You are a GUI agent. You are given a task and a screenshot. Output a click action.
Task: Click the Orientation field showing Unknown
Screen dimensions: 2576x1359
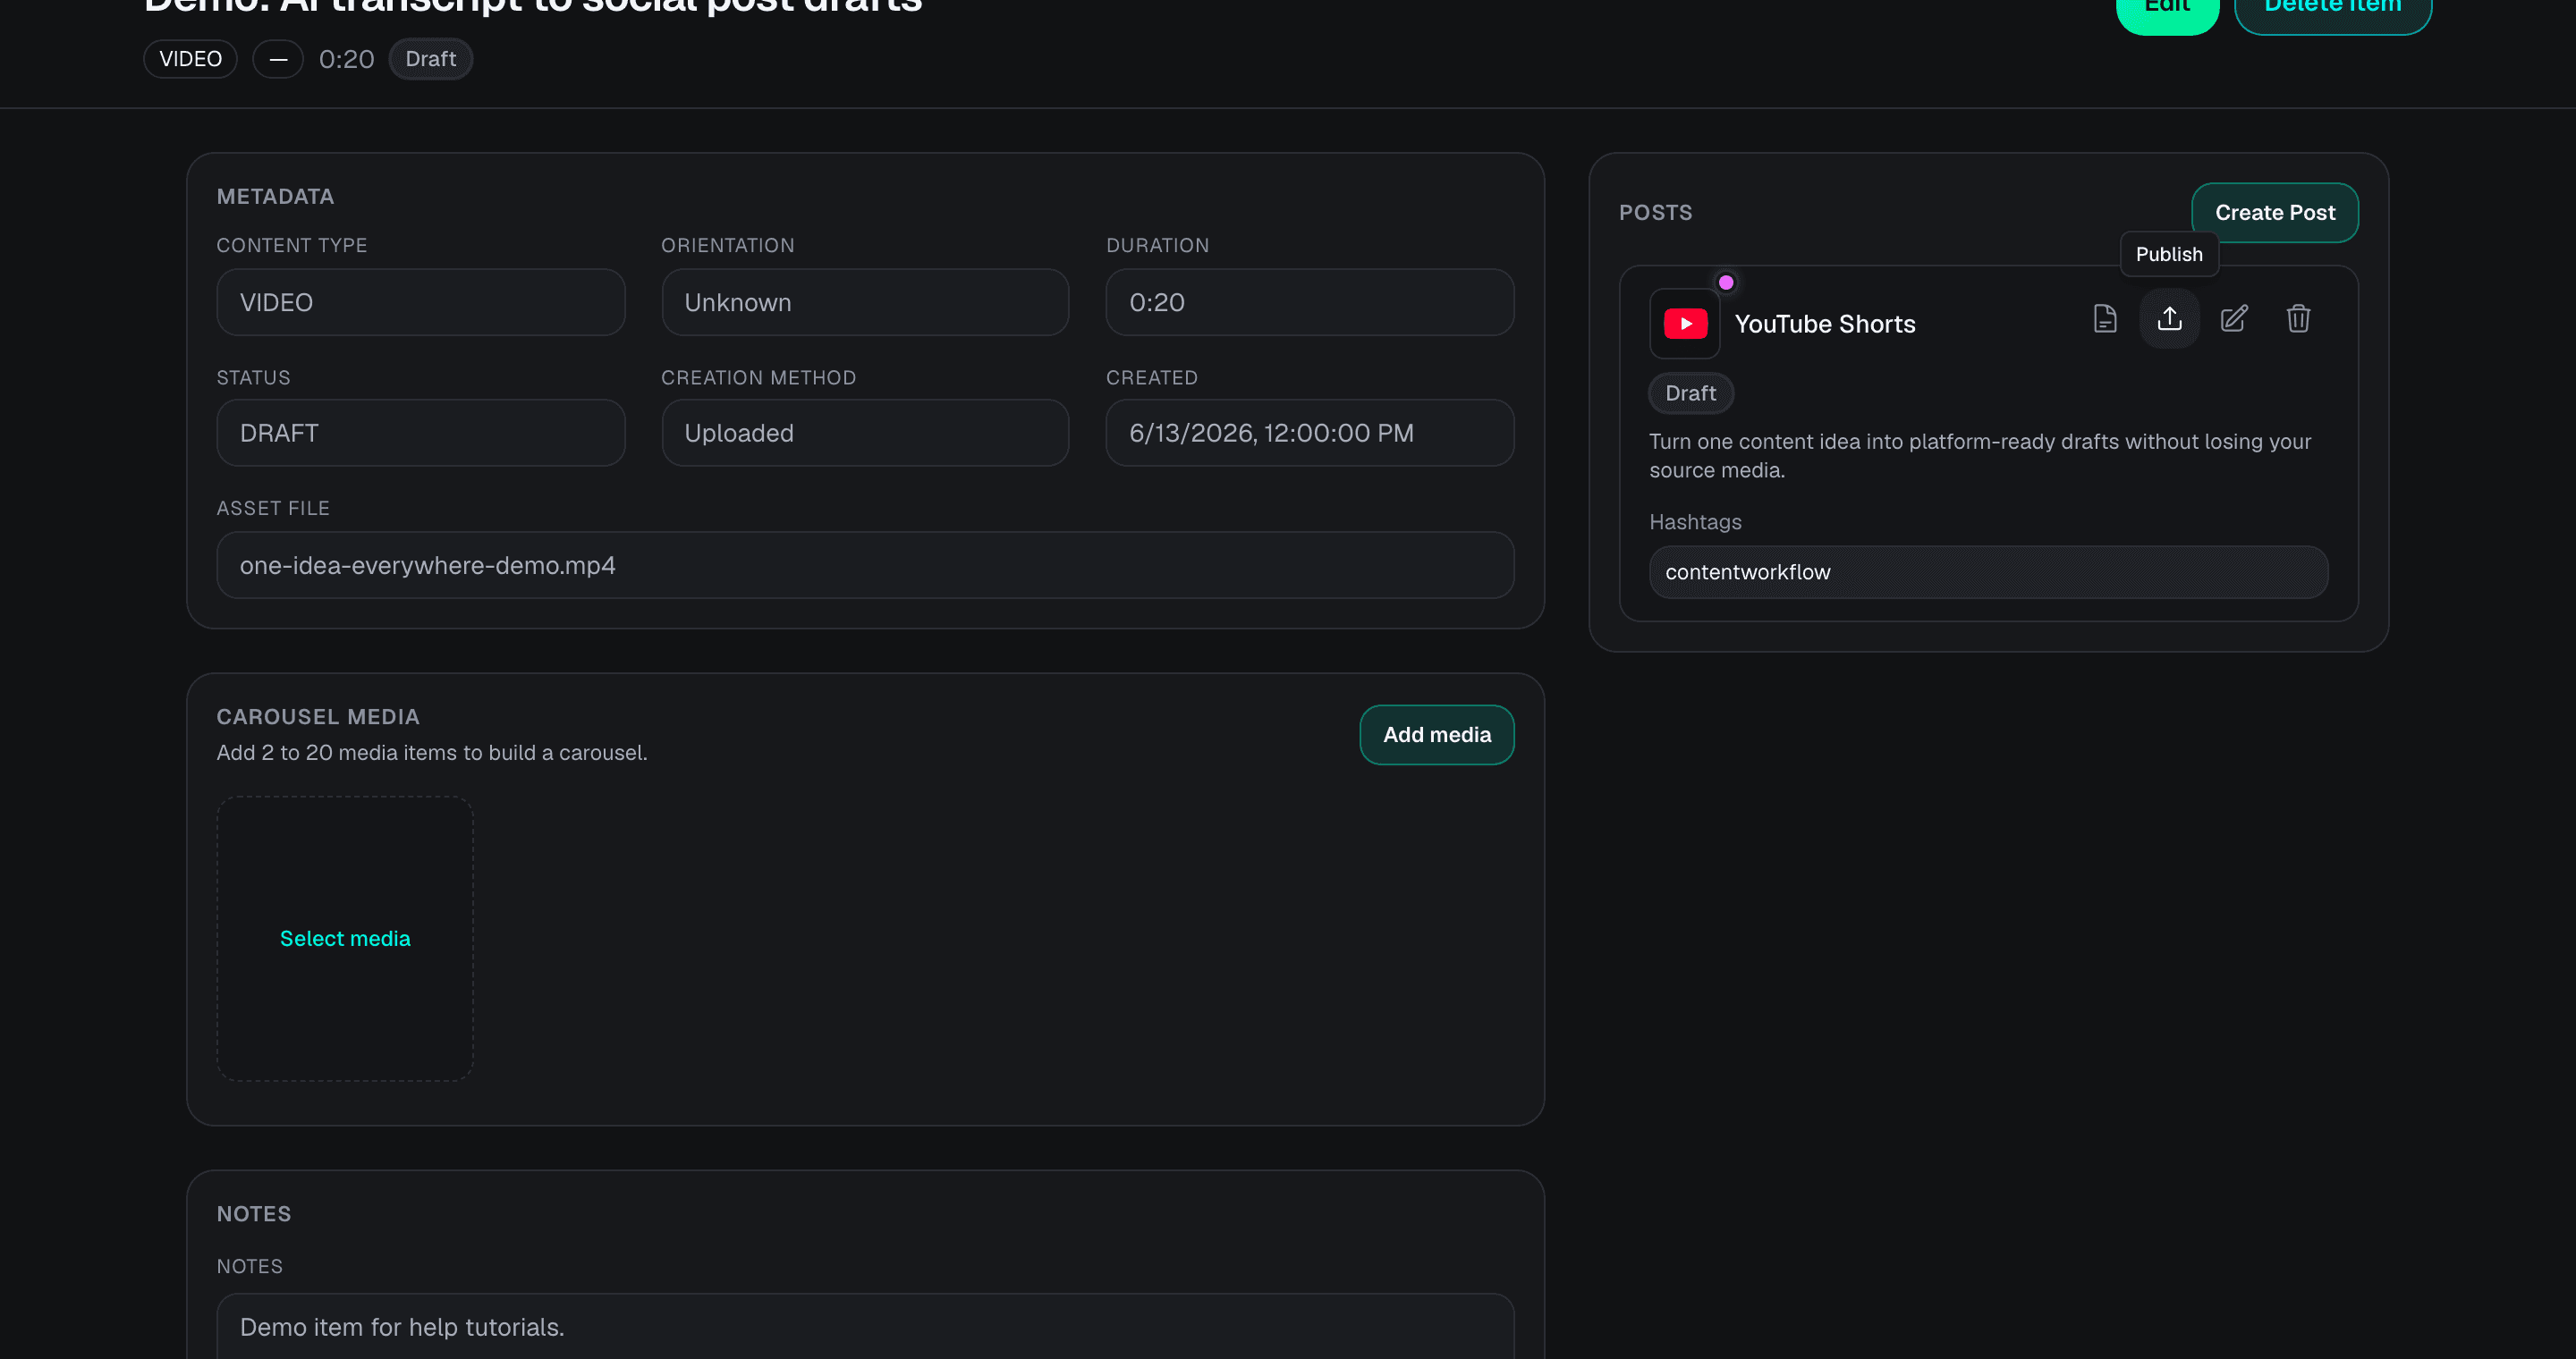865,302
